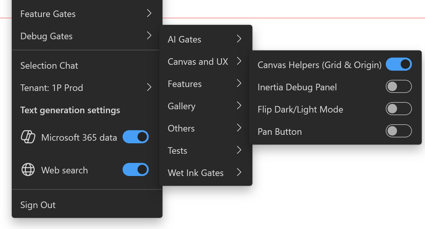
Task: Click Sign Out
Action: 38,205
